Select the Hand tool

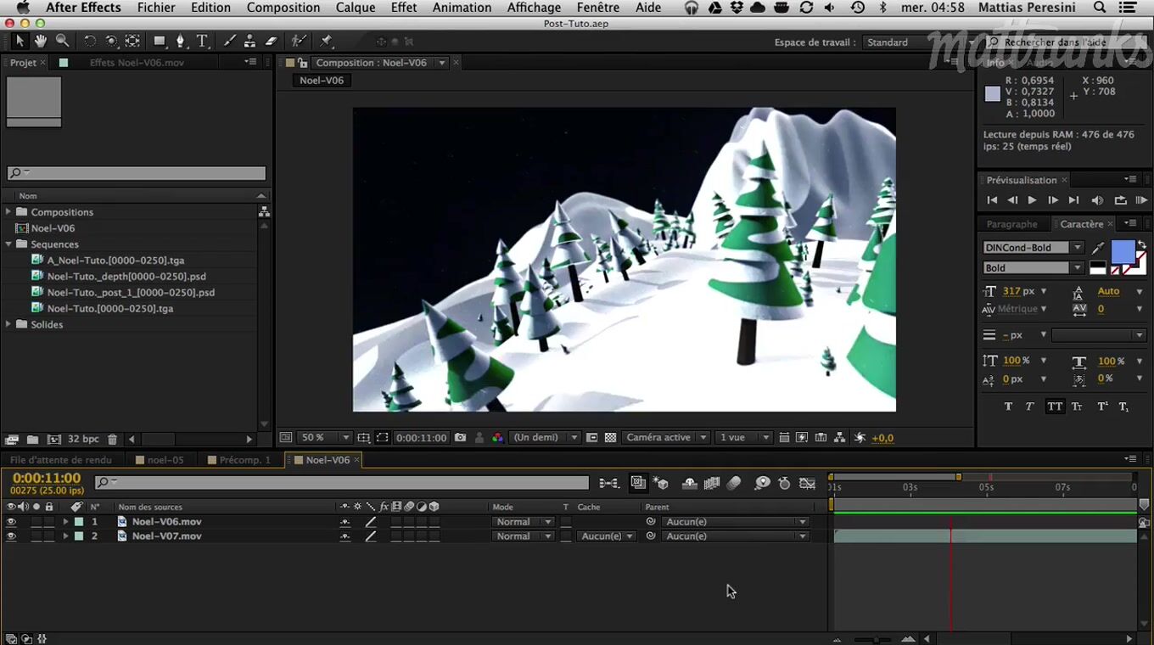[x=41, y=41]
